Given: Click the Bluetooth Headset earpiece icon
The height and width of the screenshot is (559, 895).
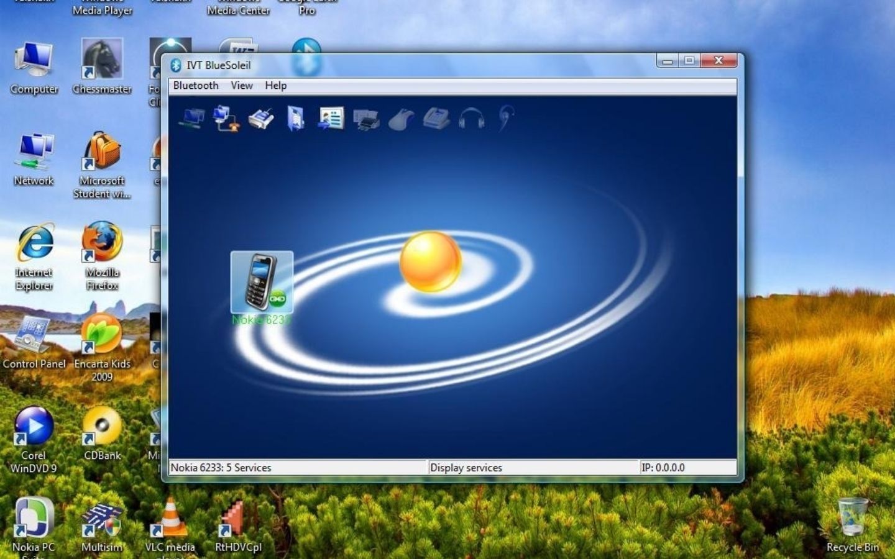Looking at the screenshot, I should (x=506, y=117).
